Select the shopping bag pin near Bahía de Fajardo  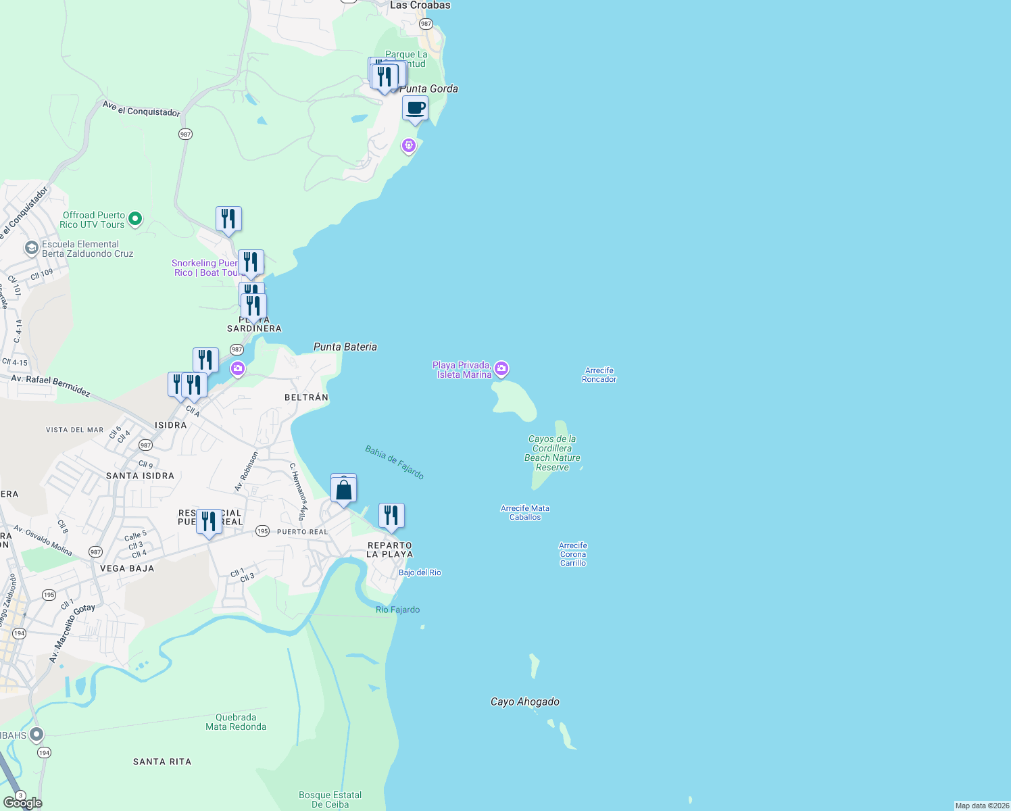pos(343,488)
